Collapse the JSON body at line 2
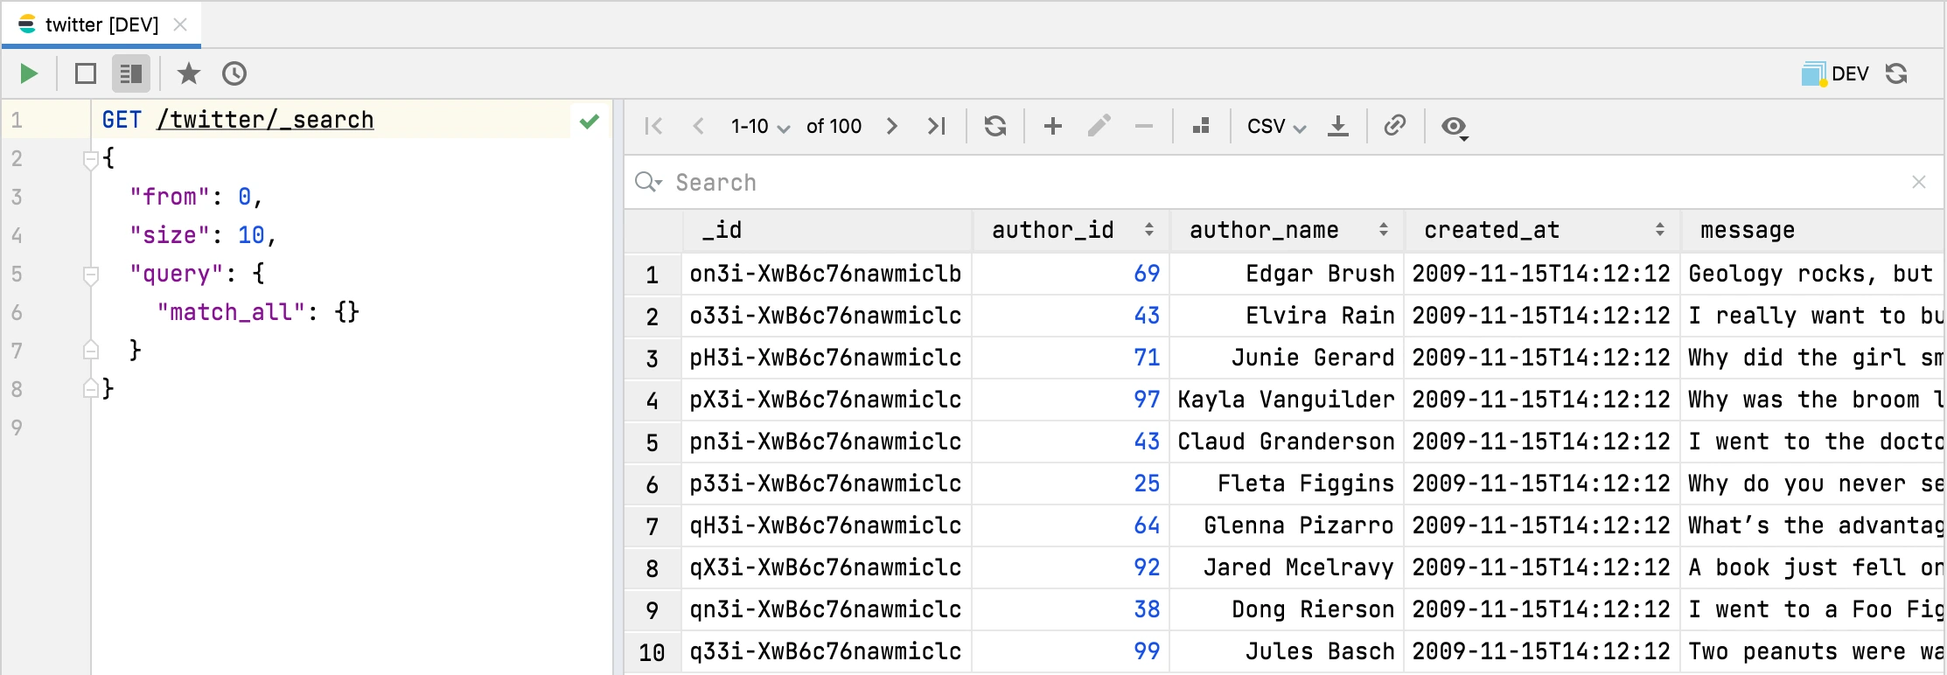Screen dimensions: 1947x675 coord(90,159)
